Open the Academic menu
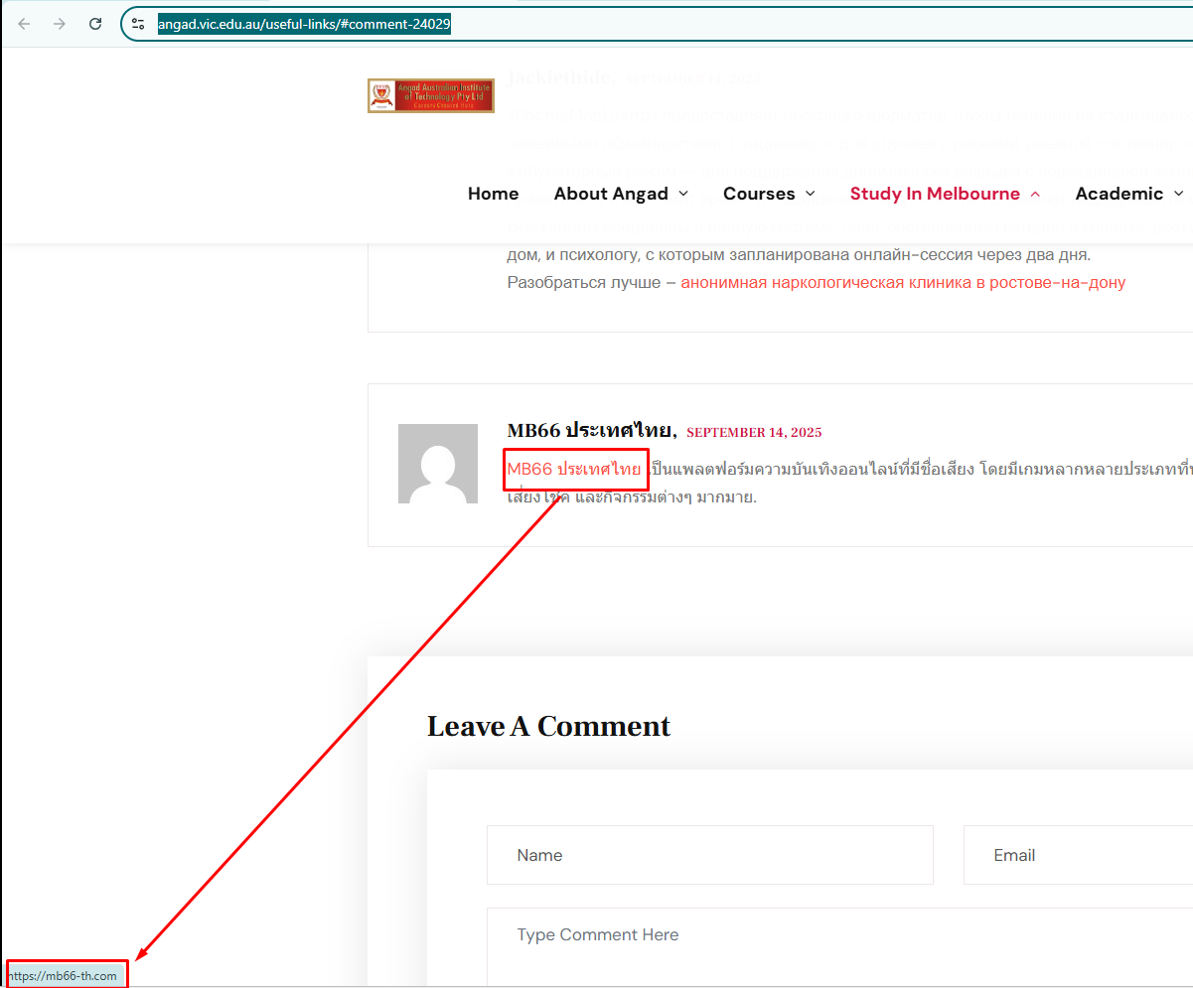 tap(1119, 194)
